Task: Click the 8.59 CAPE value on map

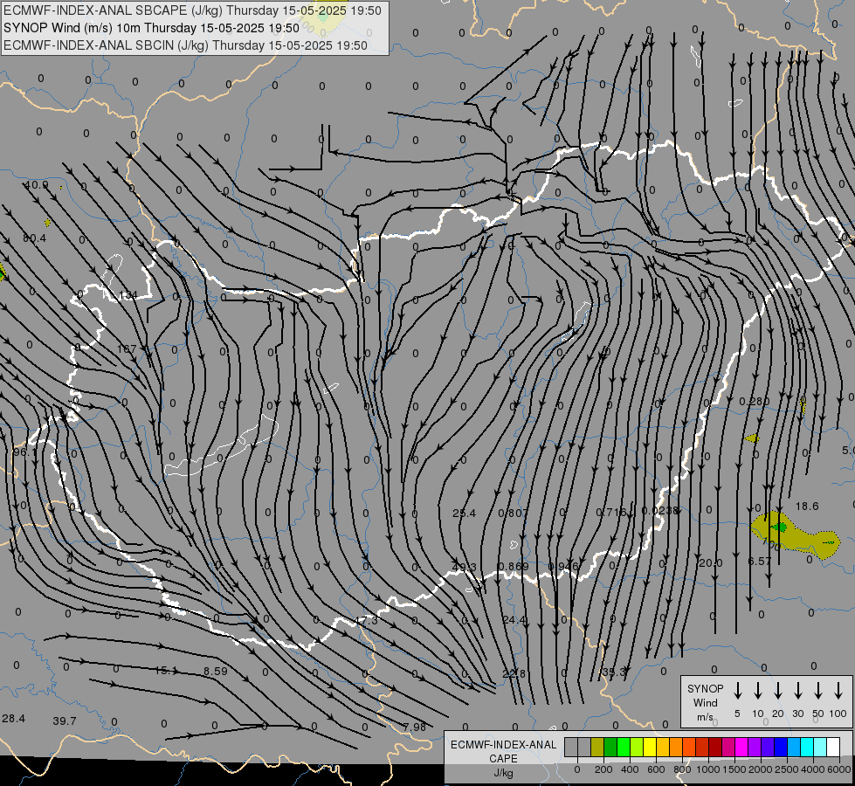Action: click(216, 671)
